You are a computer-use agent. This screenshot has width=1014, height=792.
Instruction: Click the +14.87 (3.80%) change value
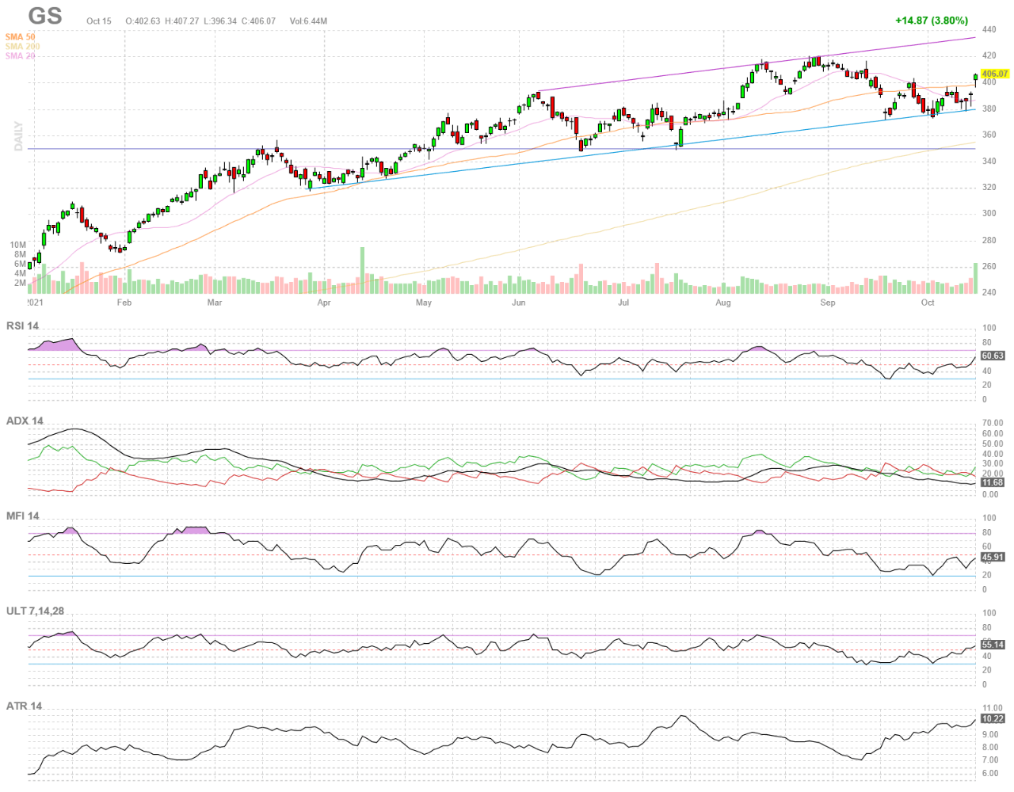pyautogui.click(x=932, y=21)
